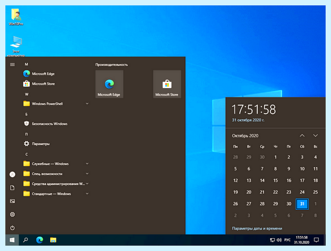
Task: Click the user account icon in Start sidebar
Action: pos(13,174)
